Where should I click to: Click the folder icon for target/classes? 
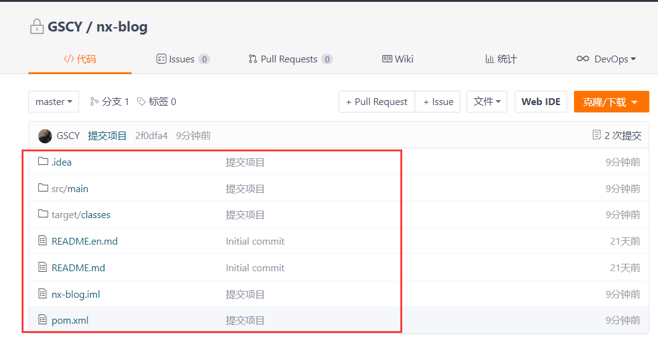click(43, 214)
